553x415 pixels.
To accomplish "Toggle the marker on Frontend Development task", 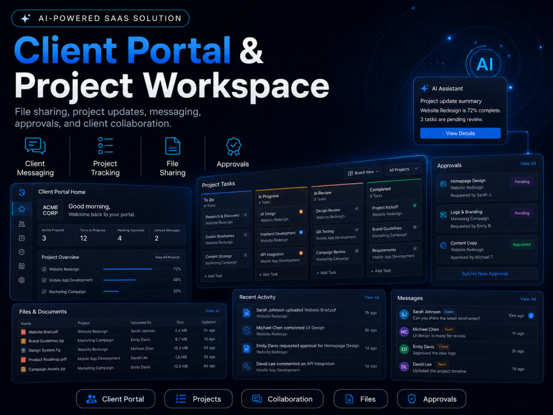I will tap(301, 232).
